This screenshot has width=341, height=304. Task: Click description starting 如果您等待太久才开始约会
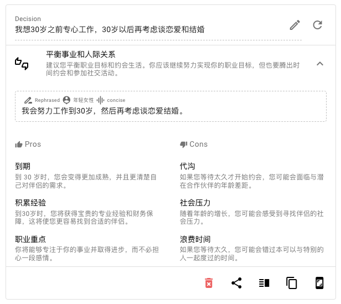click(x=252, y=181)
